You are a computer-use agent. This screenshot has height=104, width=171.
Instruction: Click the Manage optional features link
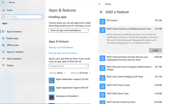click(x=61, y=47)
